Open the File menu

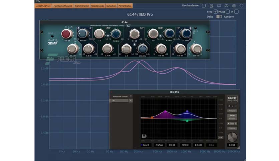tap(38, 1)
